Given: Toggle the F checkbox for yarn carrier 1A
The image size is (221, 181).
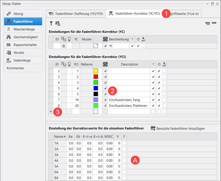Looking at the screenshot, I should pyautogui.click(x=124, y=143).
